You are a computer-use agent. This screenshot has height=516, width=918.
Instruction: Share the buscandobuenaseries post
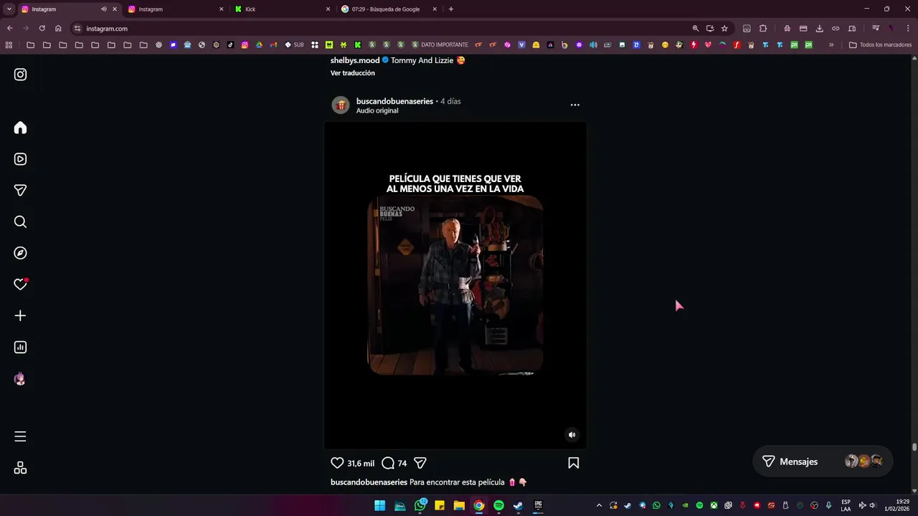tap(420, 463)
